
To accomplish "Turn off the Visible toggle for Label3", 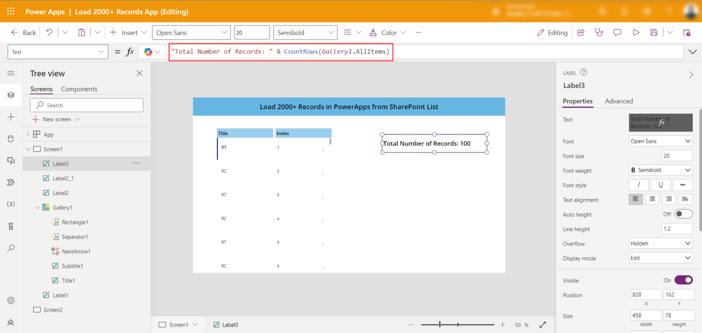I will click(684, 280).
